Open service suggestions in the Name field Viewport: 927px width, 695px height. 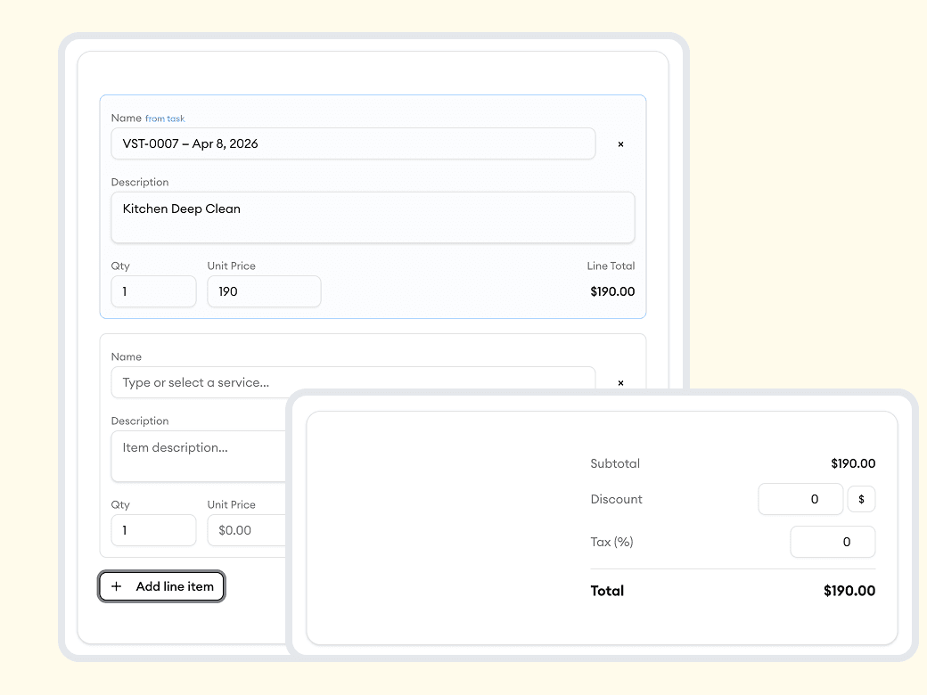[353, 381]
